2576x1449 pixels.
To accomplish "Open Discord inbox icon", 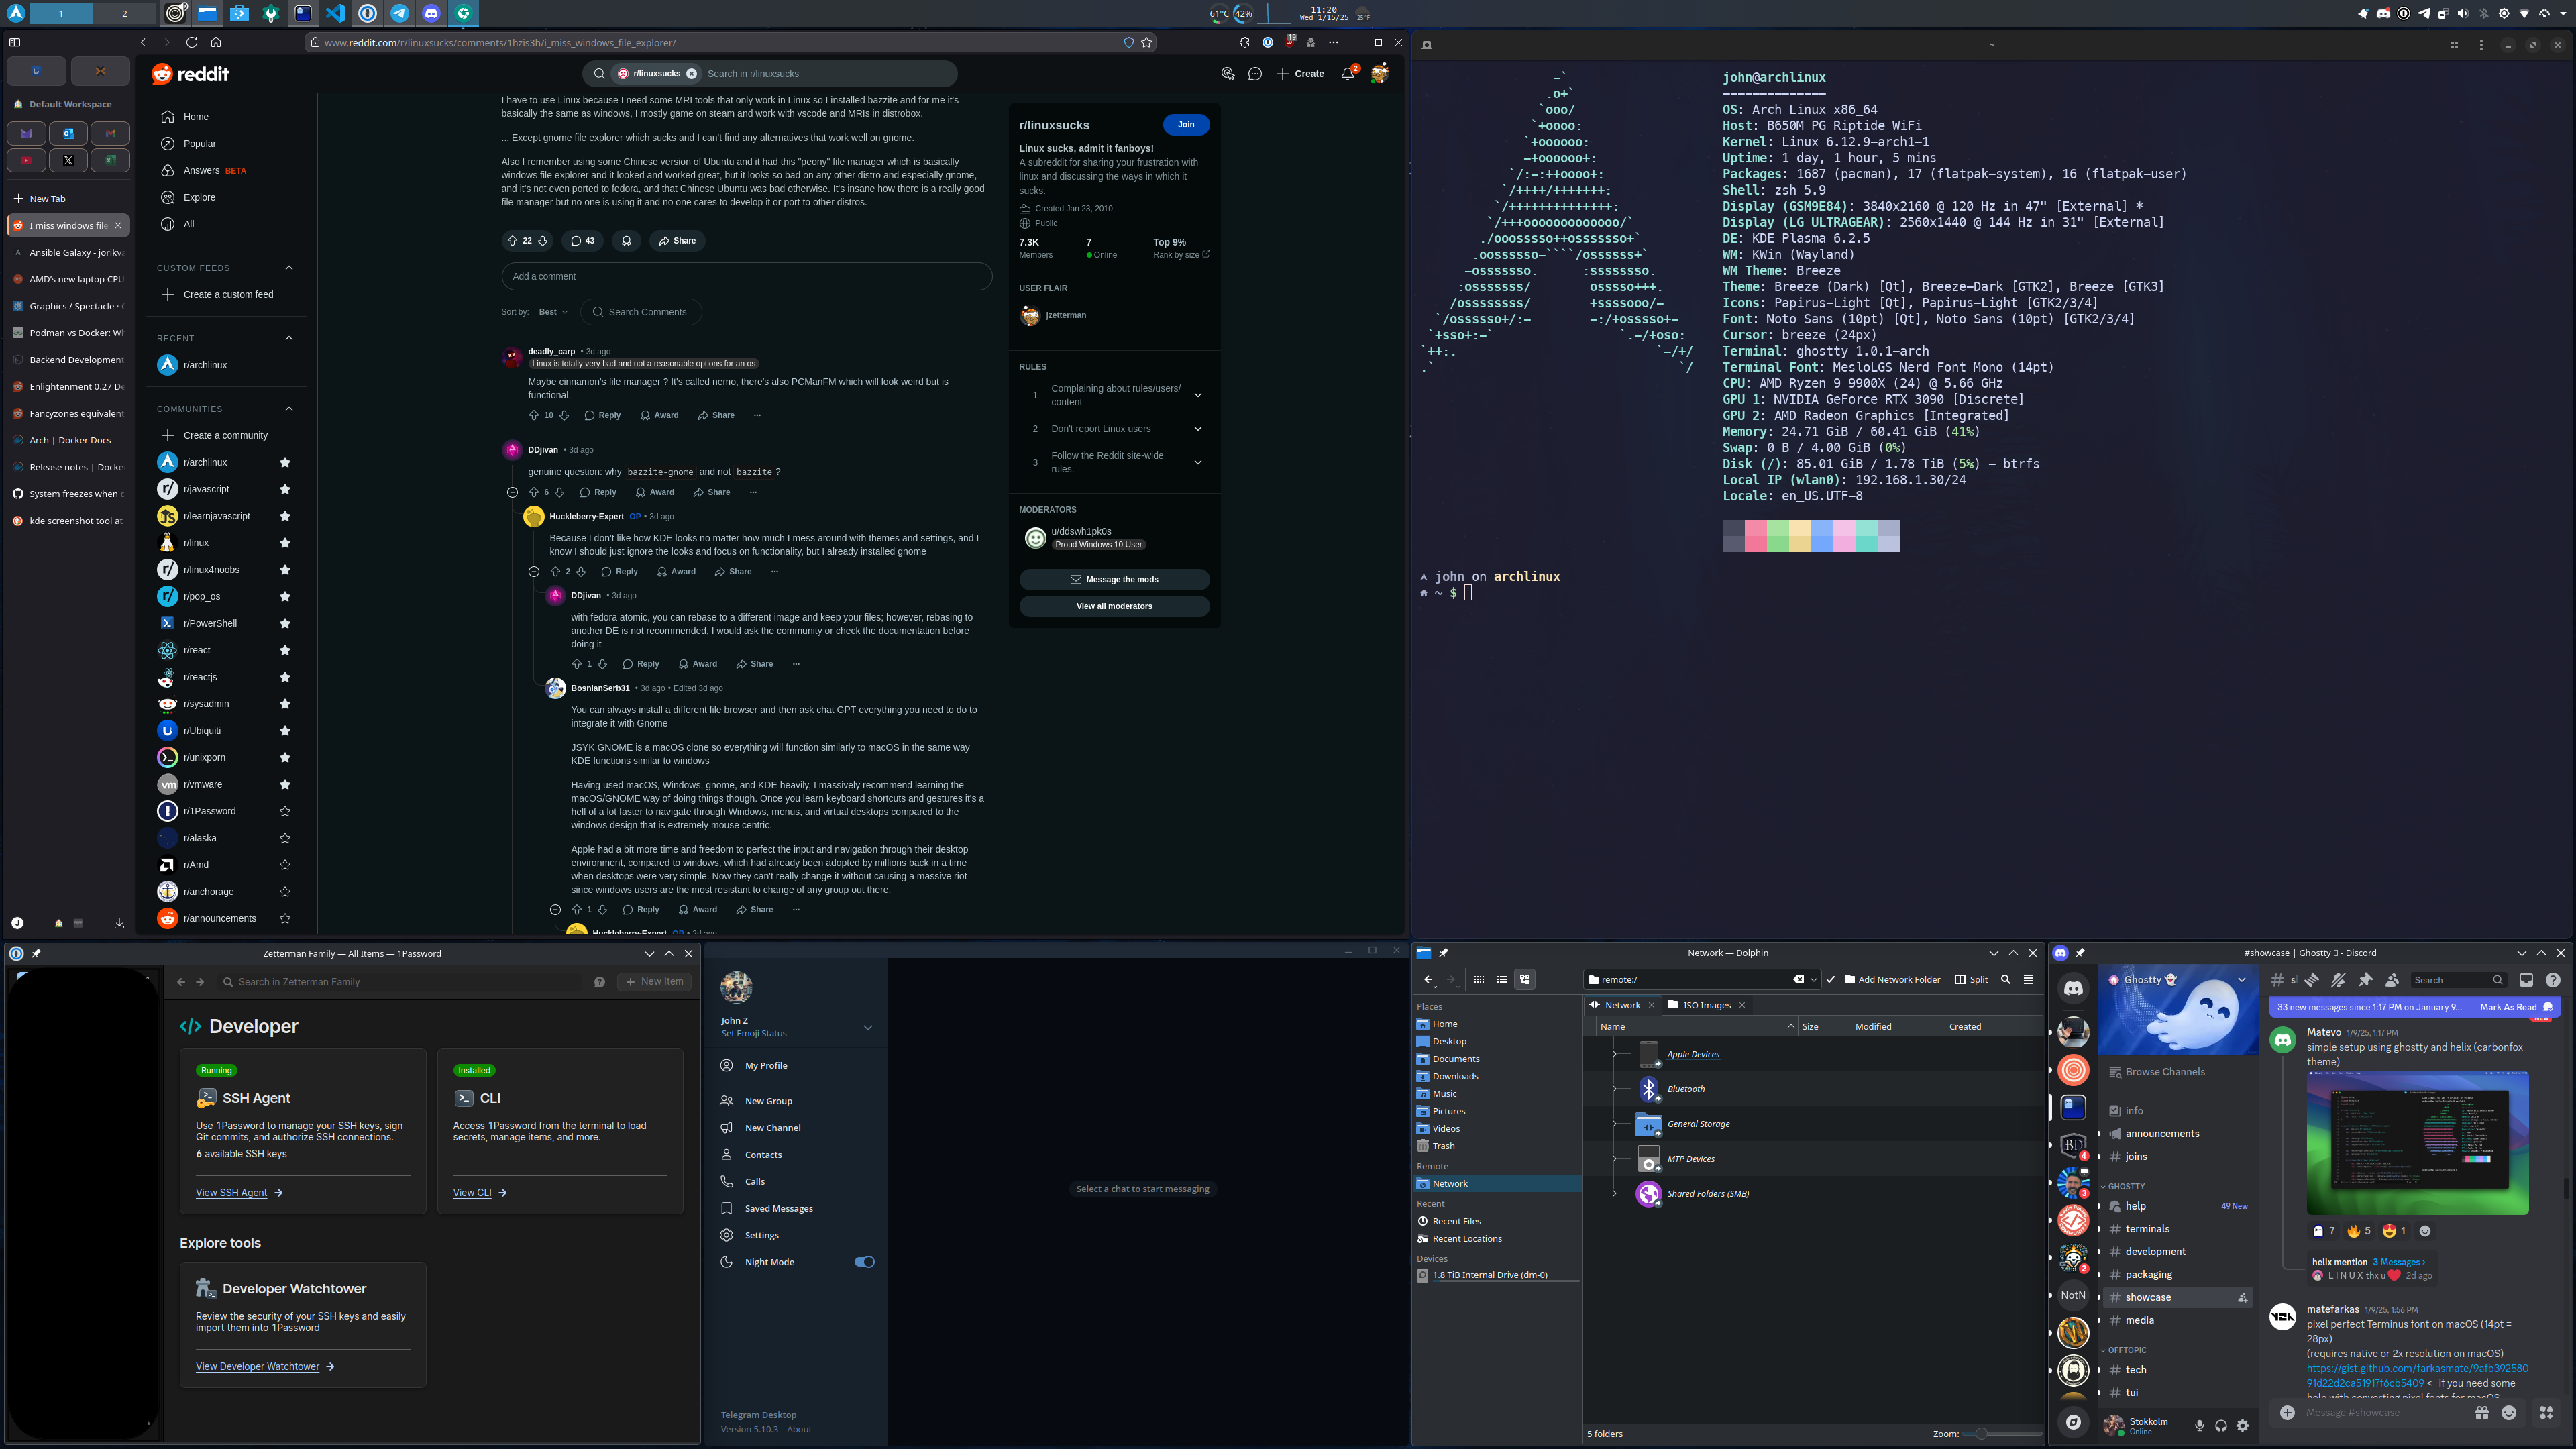I will coord(2526,980).
